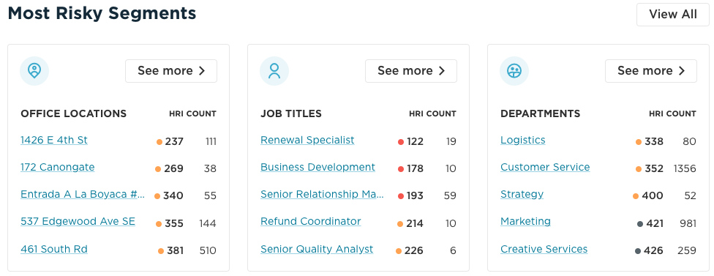Viewport: 714px width, 276px height.
Task: Click the red risk dot beside Renewal Specialist
Action: 401,142
